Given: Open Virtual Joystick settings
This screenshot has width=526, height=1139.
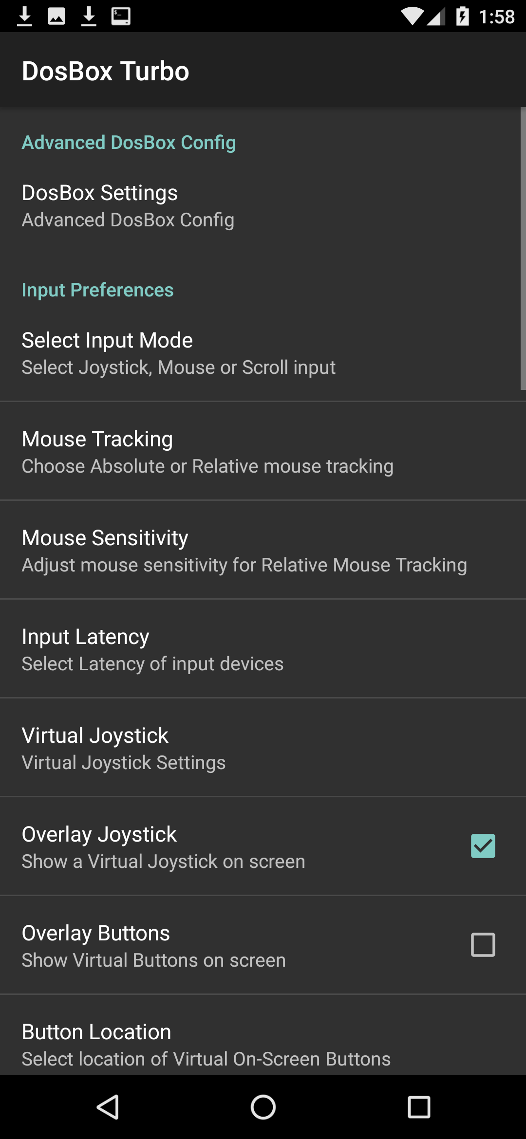Looking at the screenshot, I should pos(263,748).
